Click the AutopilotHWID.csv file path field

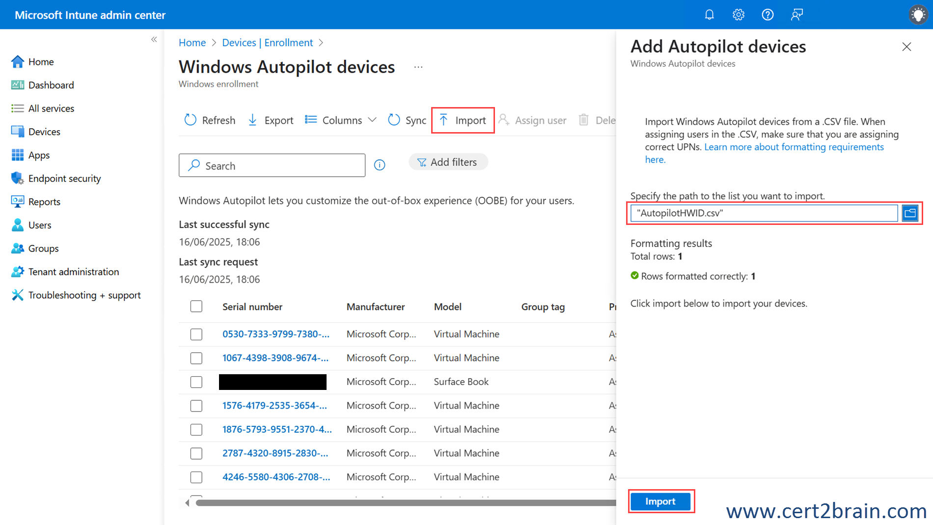click(x=764, y=213)
